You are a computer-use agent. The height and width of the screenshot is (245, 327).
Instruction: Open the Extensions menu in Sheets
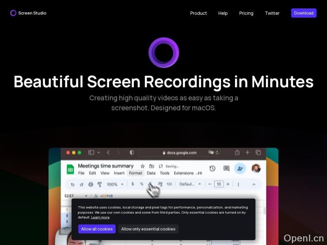(x=184, y=173)
